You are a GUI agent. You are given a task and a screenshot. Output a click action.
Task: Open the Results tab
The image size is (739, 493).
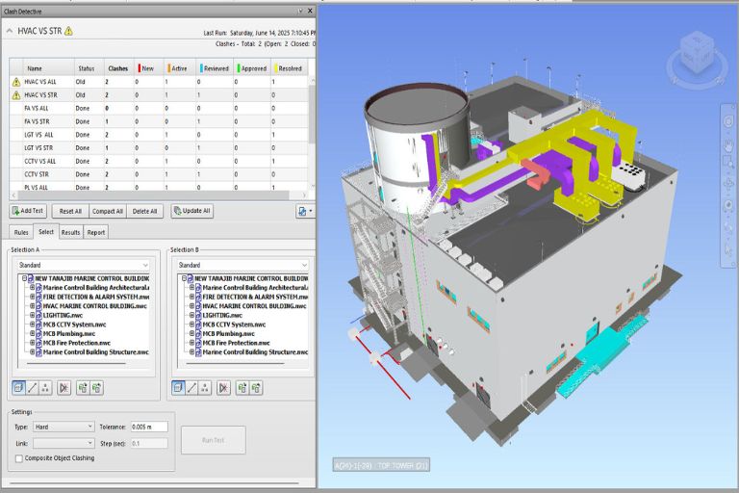point(70,232)
